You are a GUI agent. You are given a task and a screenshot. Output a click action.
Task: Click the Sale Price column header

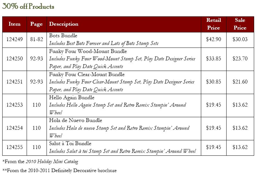240,24
